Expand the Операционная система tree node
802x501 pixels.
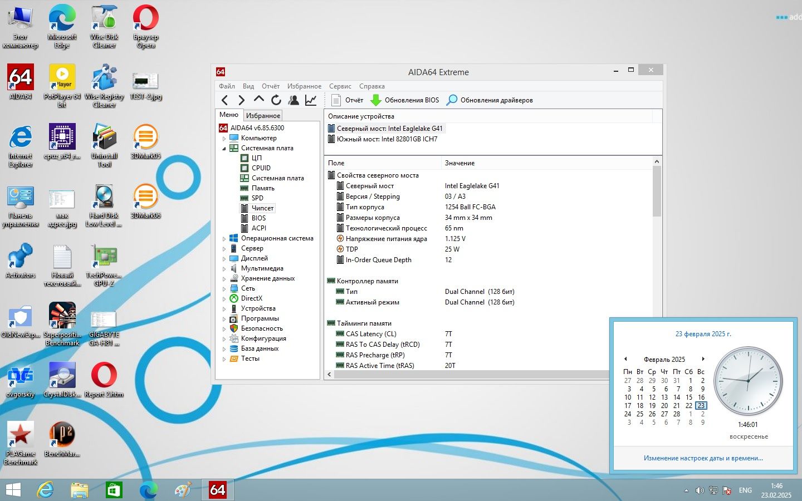pyautogui.click(x=224, y=238)
